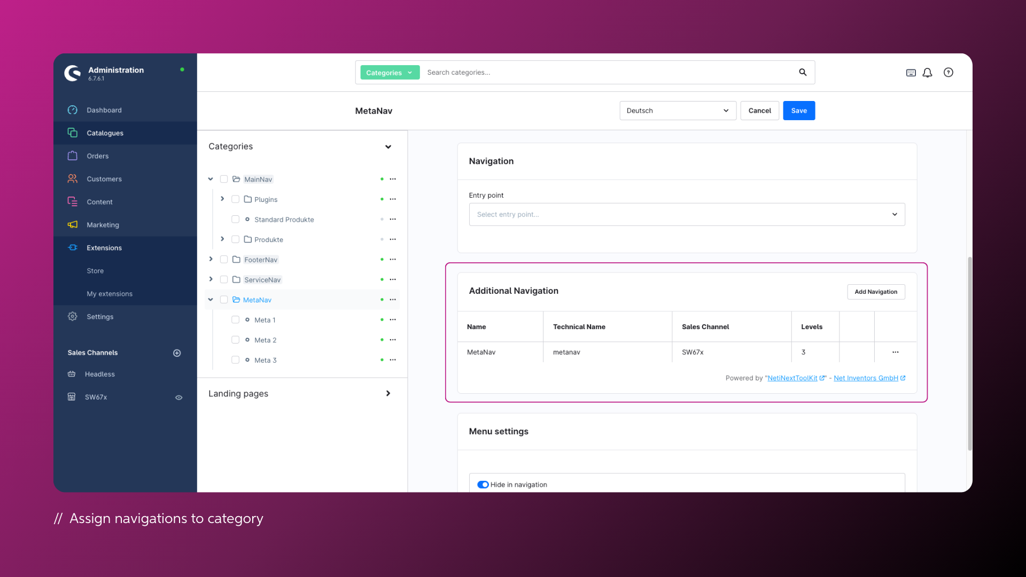Image resolution: width=1026 pixels, height=577 pixels.
Task: Collapse the MetaNav tree node
Action: point(211,299)
